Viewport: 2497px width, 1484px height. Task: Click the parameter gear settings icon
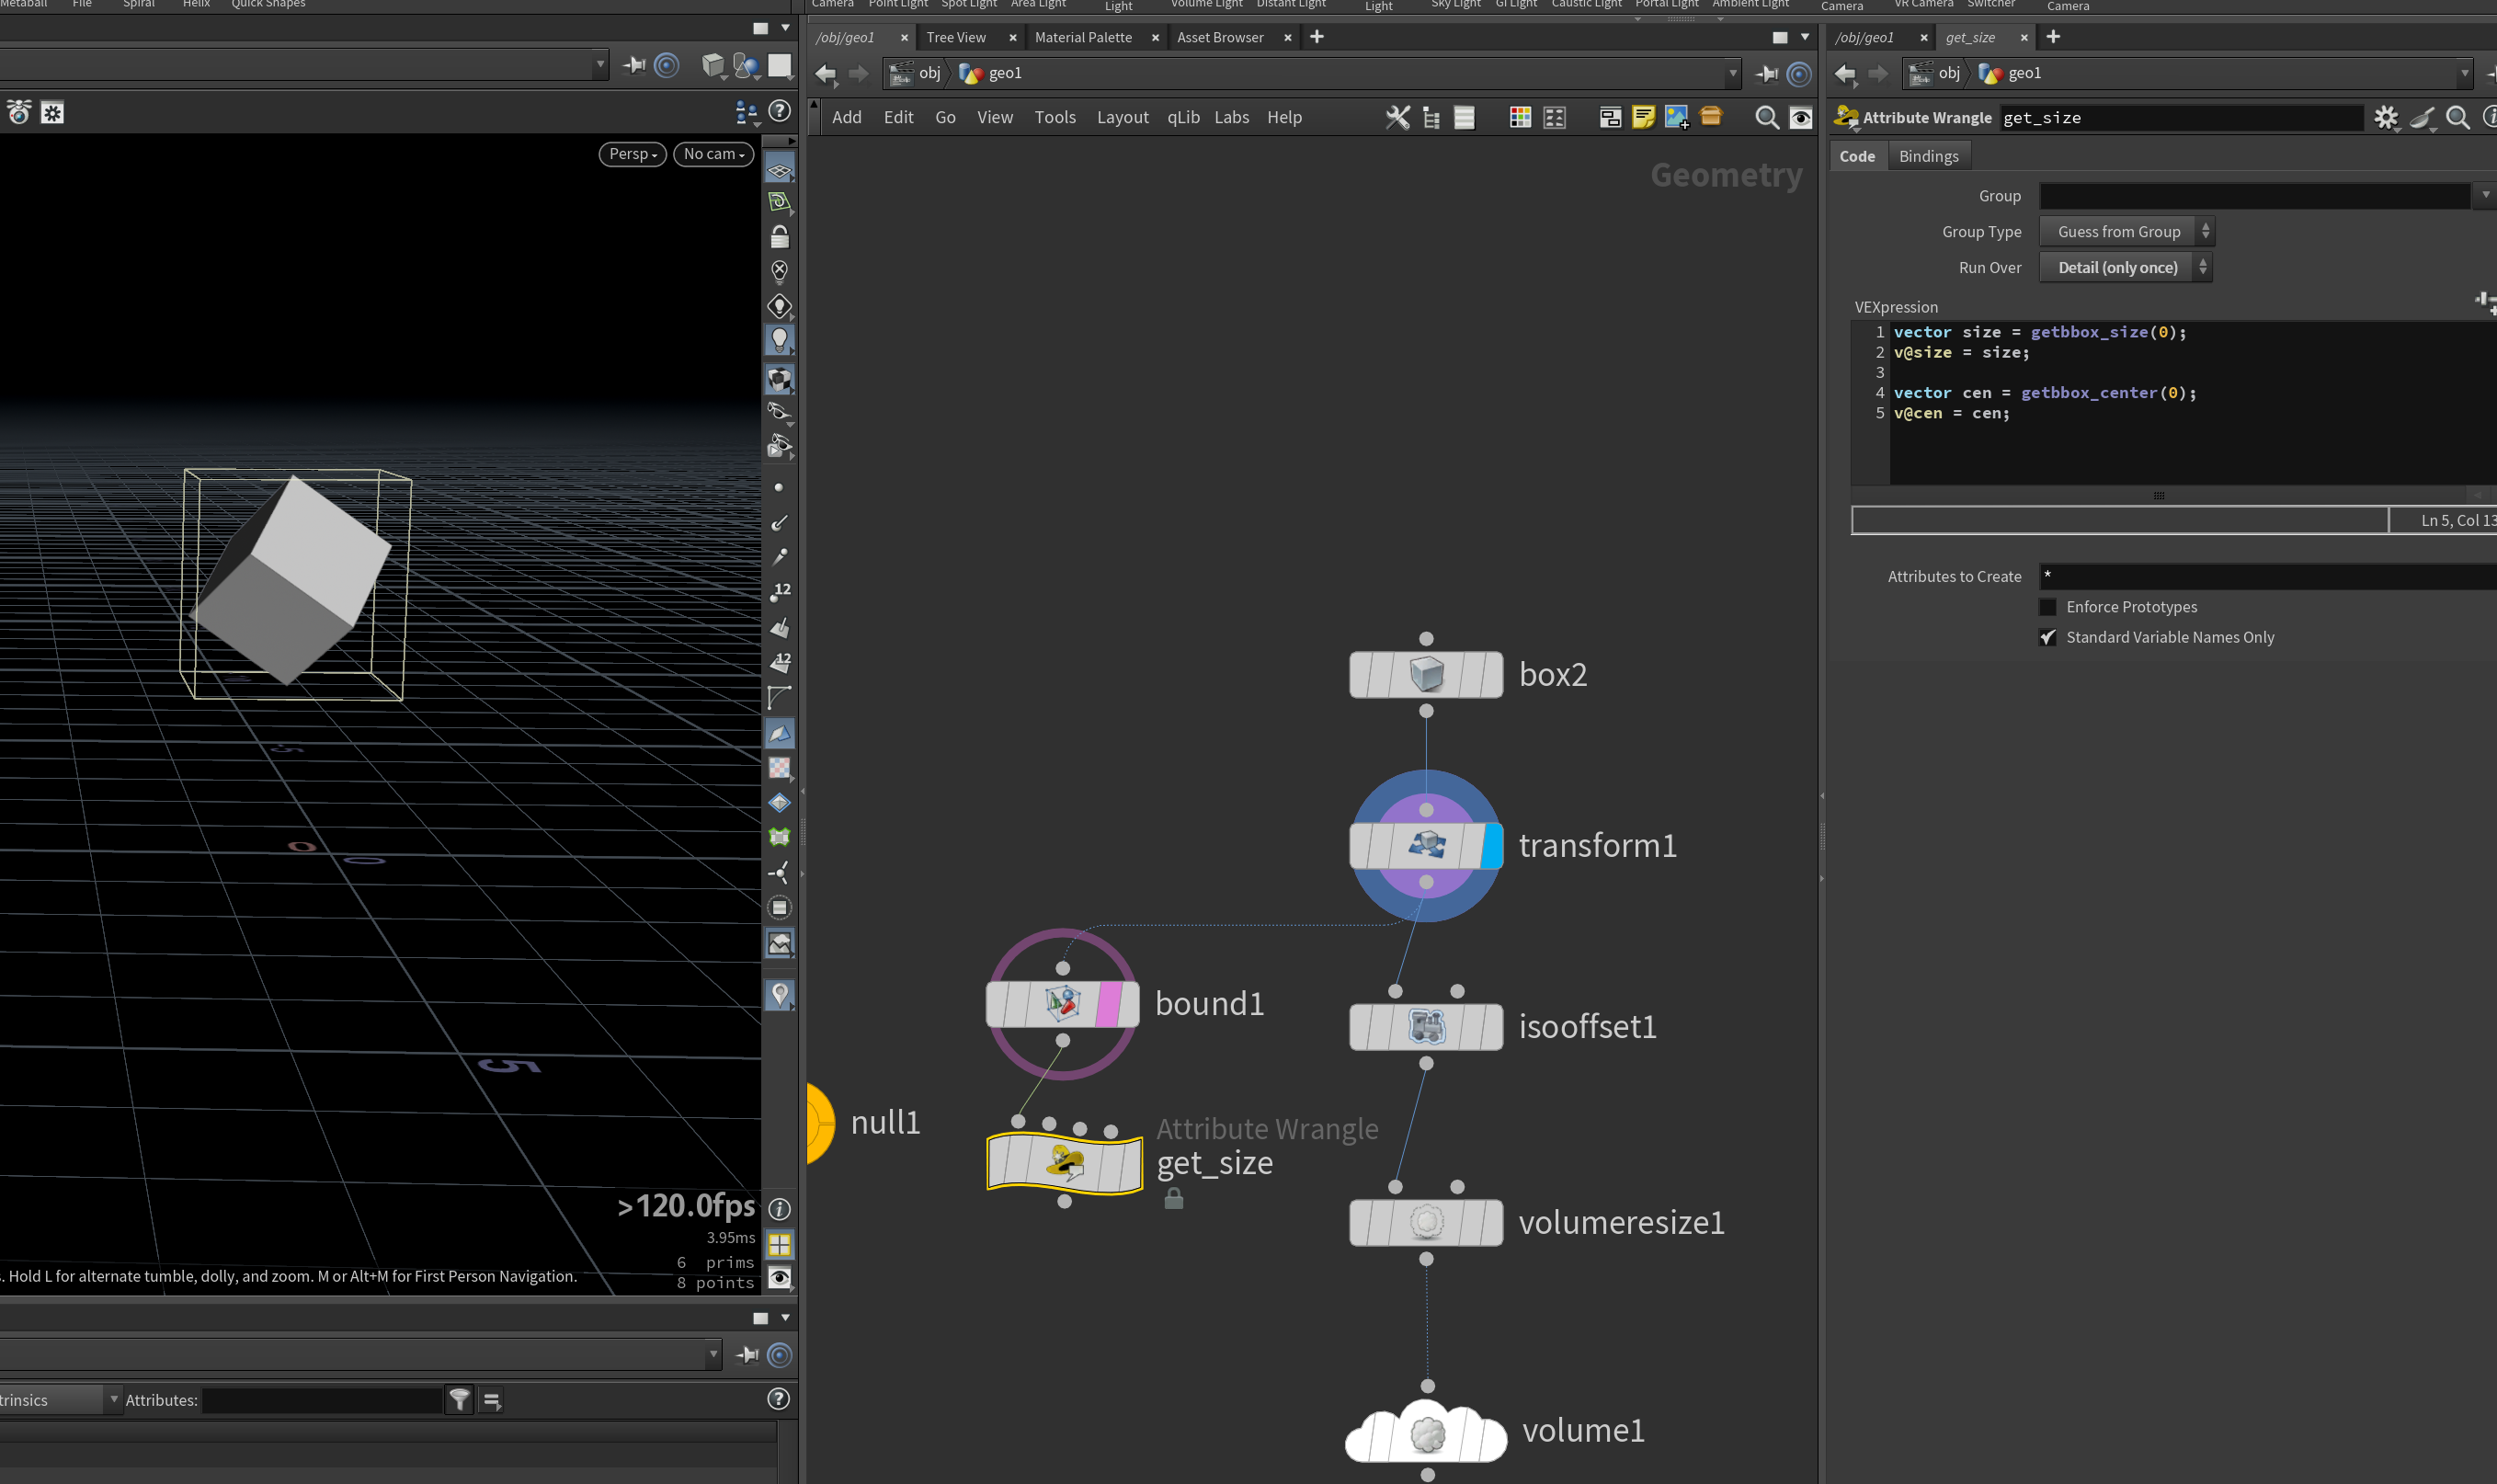coord(2386,118)
